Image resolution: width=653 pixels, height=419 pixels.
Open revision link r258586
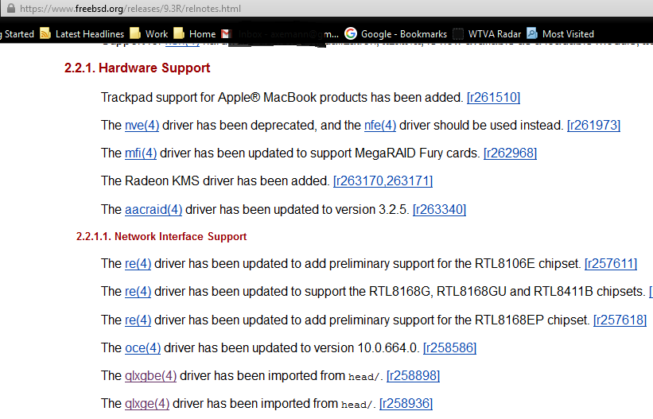pyautogui.click(x=449, y=348)
